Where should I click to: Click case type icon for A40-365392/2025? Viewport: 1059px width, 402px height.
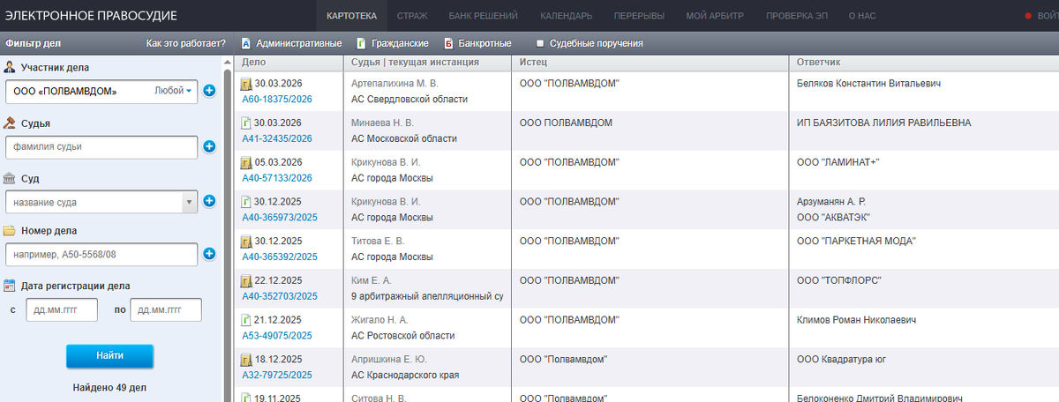(x=247, y=241)
